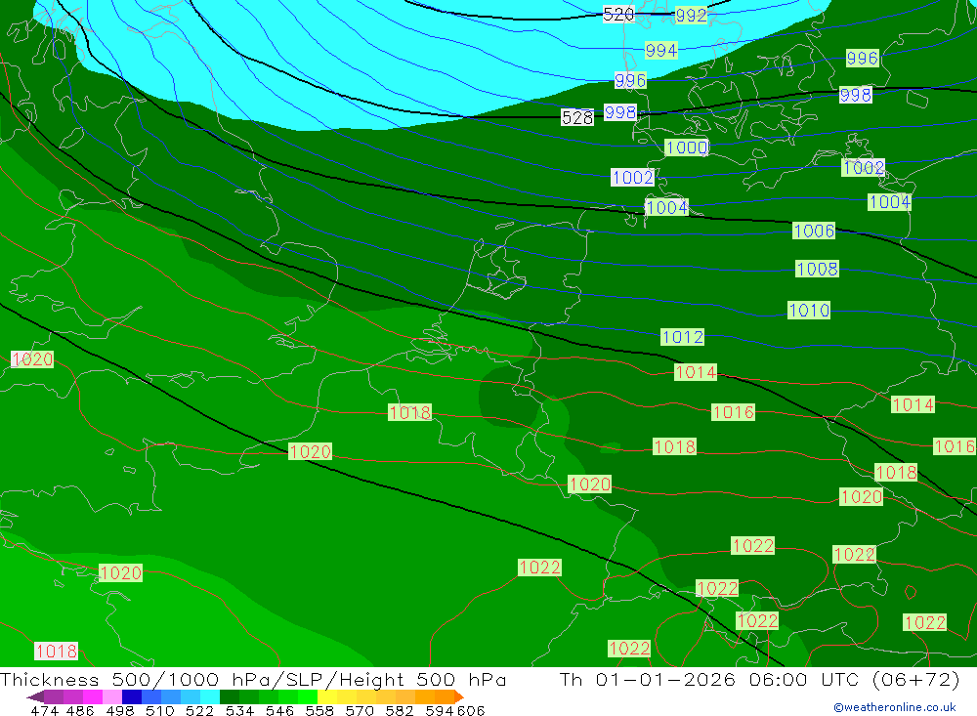Image resolution: width=977 pixels, height=716 pixels.
Task: Click the first yellow legend swatch
Action: tap(327, 696)
